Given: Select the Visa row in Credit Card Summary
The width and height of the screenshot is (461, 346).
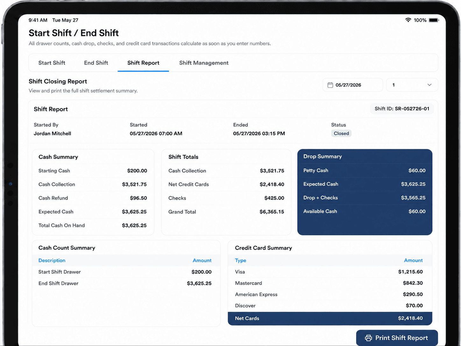Looking at the screenshot, I should point(330,272).
